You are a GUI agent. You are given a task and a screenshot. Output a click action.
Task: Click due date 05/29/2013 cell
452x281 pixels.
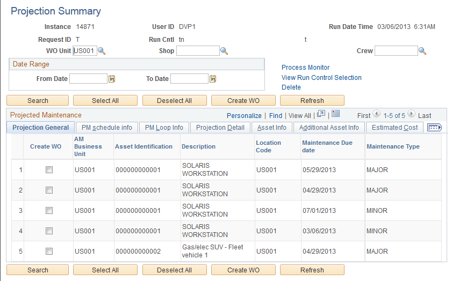319,169
